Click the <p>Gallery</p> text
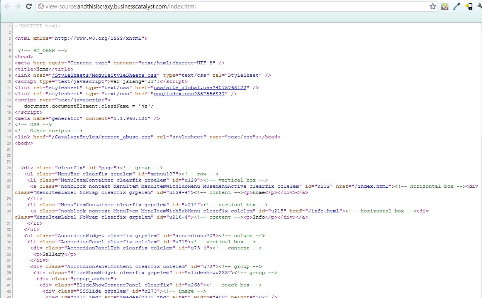Screen dimensions: 482x298 point(55,254)
